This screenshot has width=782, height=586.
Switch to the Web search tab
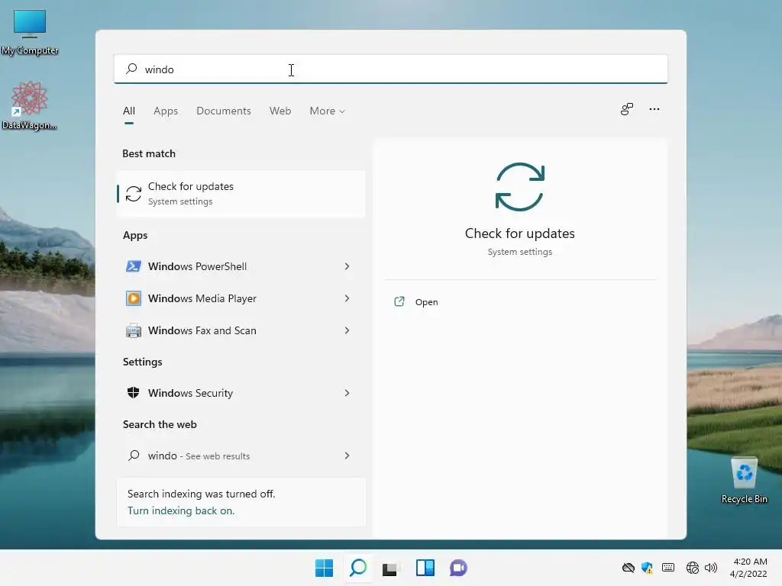tap(280, 111)
